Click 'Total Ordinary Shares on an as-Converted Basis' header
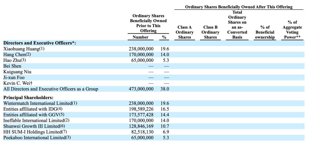The width and height of the screenshot is (310, 144). click(x=237, y=25)
